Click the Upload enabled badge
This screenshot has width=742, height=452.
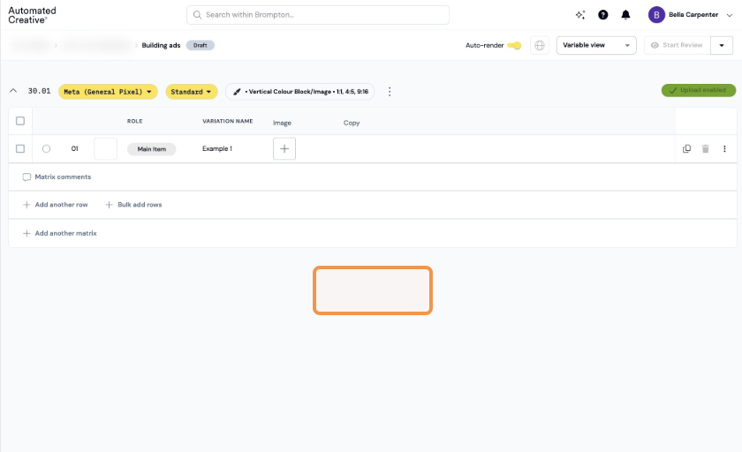(x=699, y=90)
